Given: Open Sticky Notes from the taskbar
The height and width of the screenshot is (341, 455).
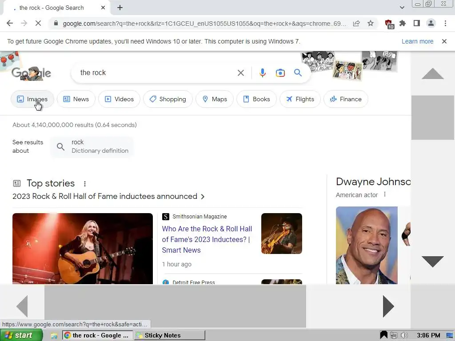Looking at the screenshot, I should pos(170,336).
